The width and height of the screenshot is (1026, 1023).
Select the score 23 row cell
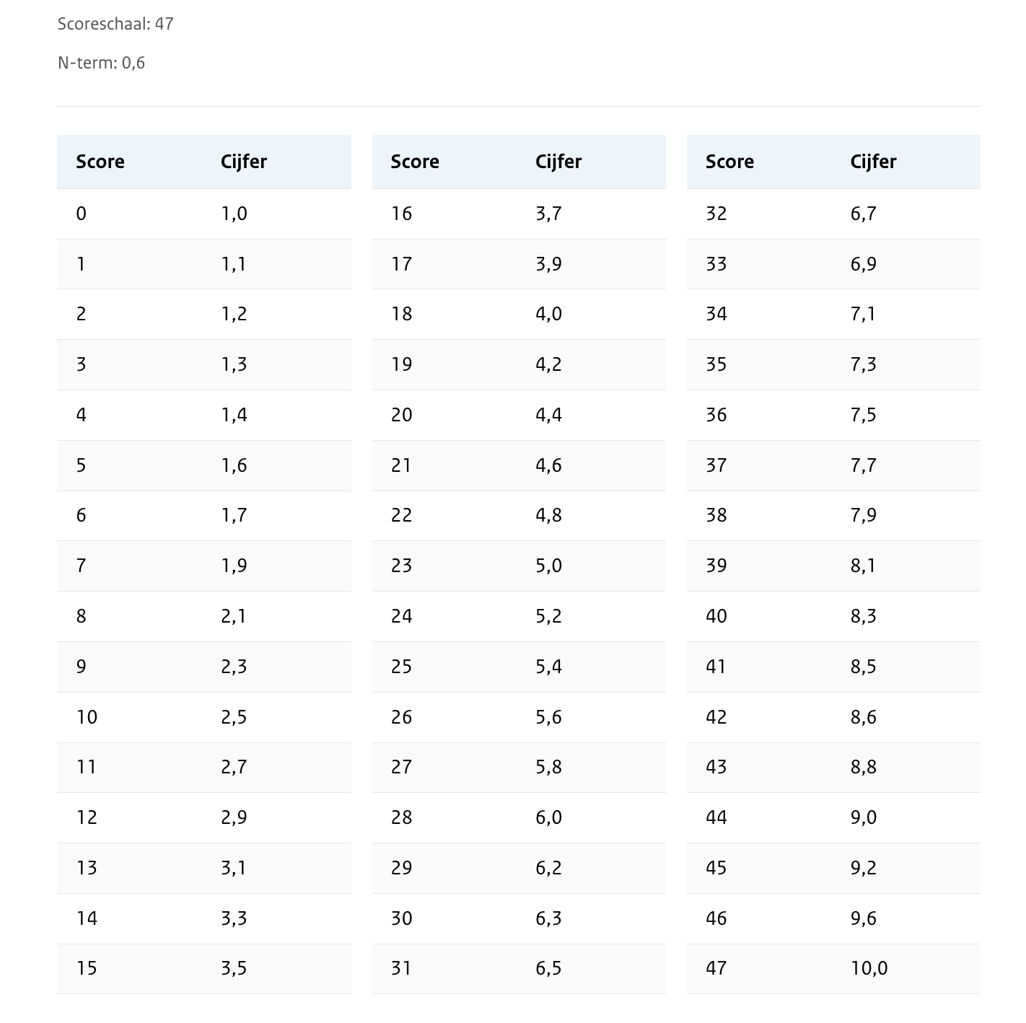[x=401, y=566]
